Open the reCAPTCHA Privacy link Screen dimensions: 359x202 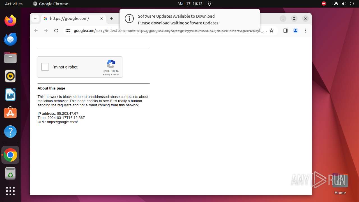pyautogui.click(x=107, y=75)
